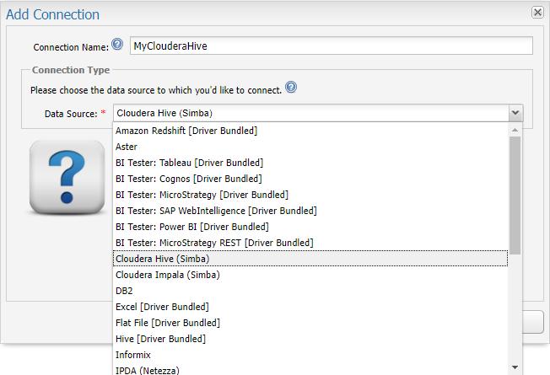The width and height of the screenshot is (550, 375).
Task: Select Flat File [Driver Bundled]
Action: [x=310, y=323]
